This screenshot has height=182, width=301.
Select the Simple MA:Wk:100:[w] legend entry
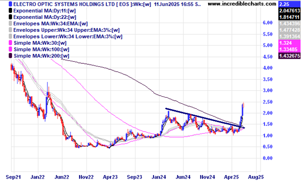(x=41, y=49)
